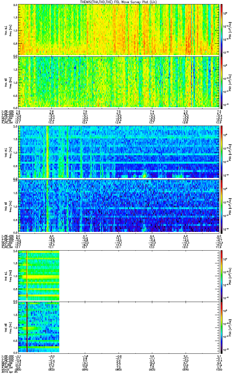Click the "THE B⊥ freq [Hz]" axis label
Screen dimensions: 234x374
tap(8, 276)
